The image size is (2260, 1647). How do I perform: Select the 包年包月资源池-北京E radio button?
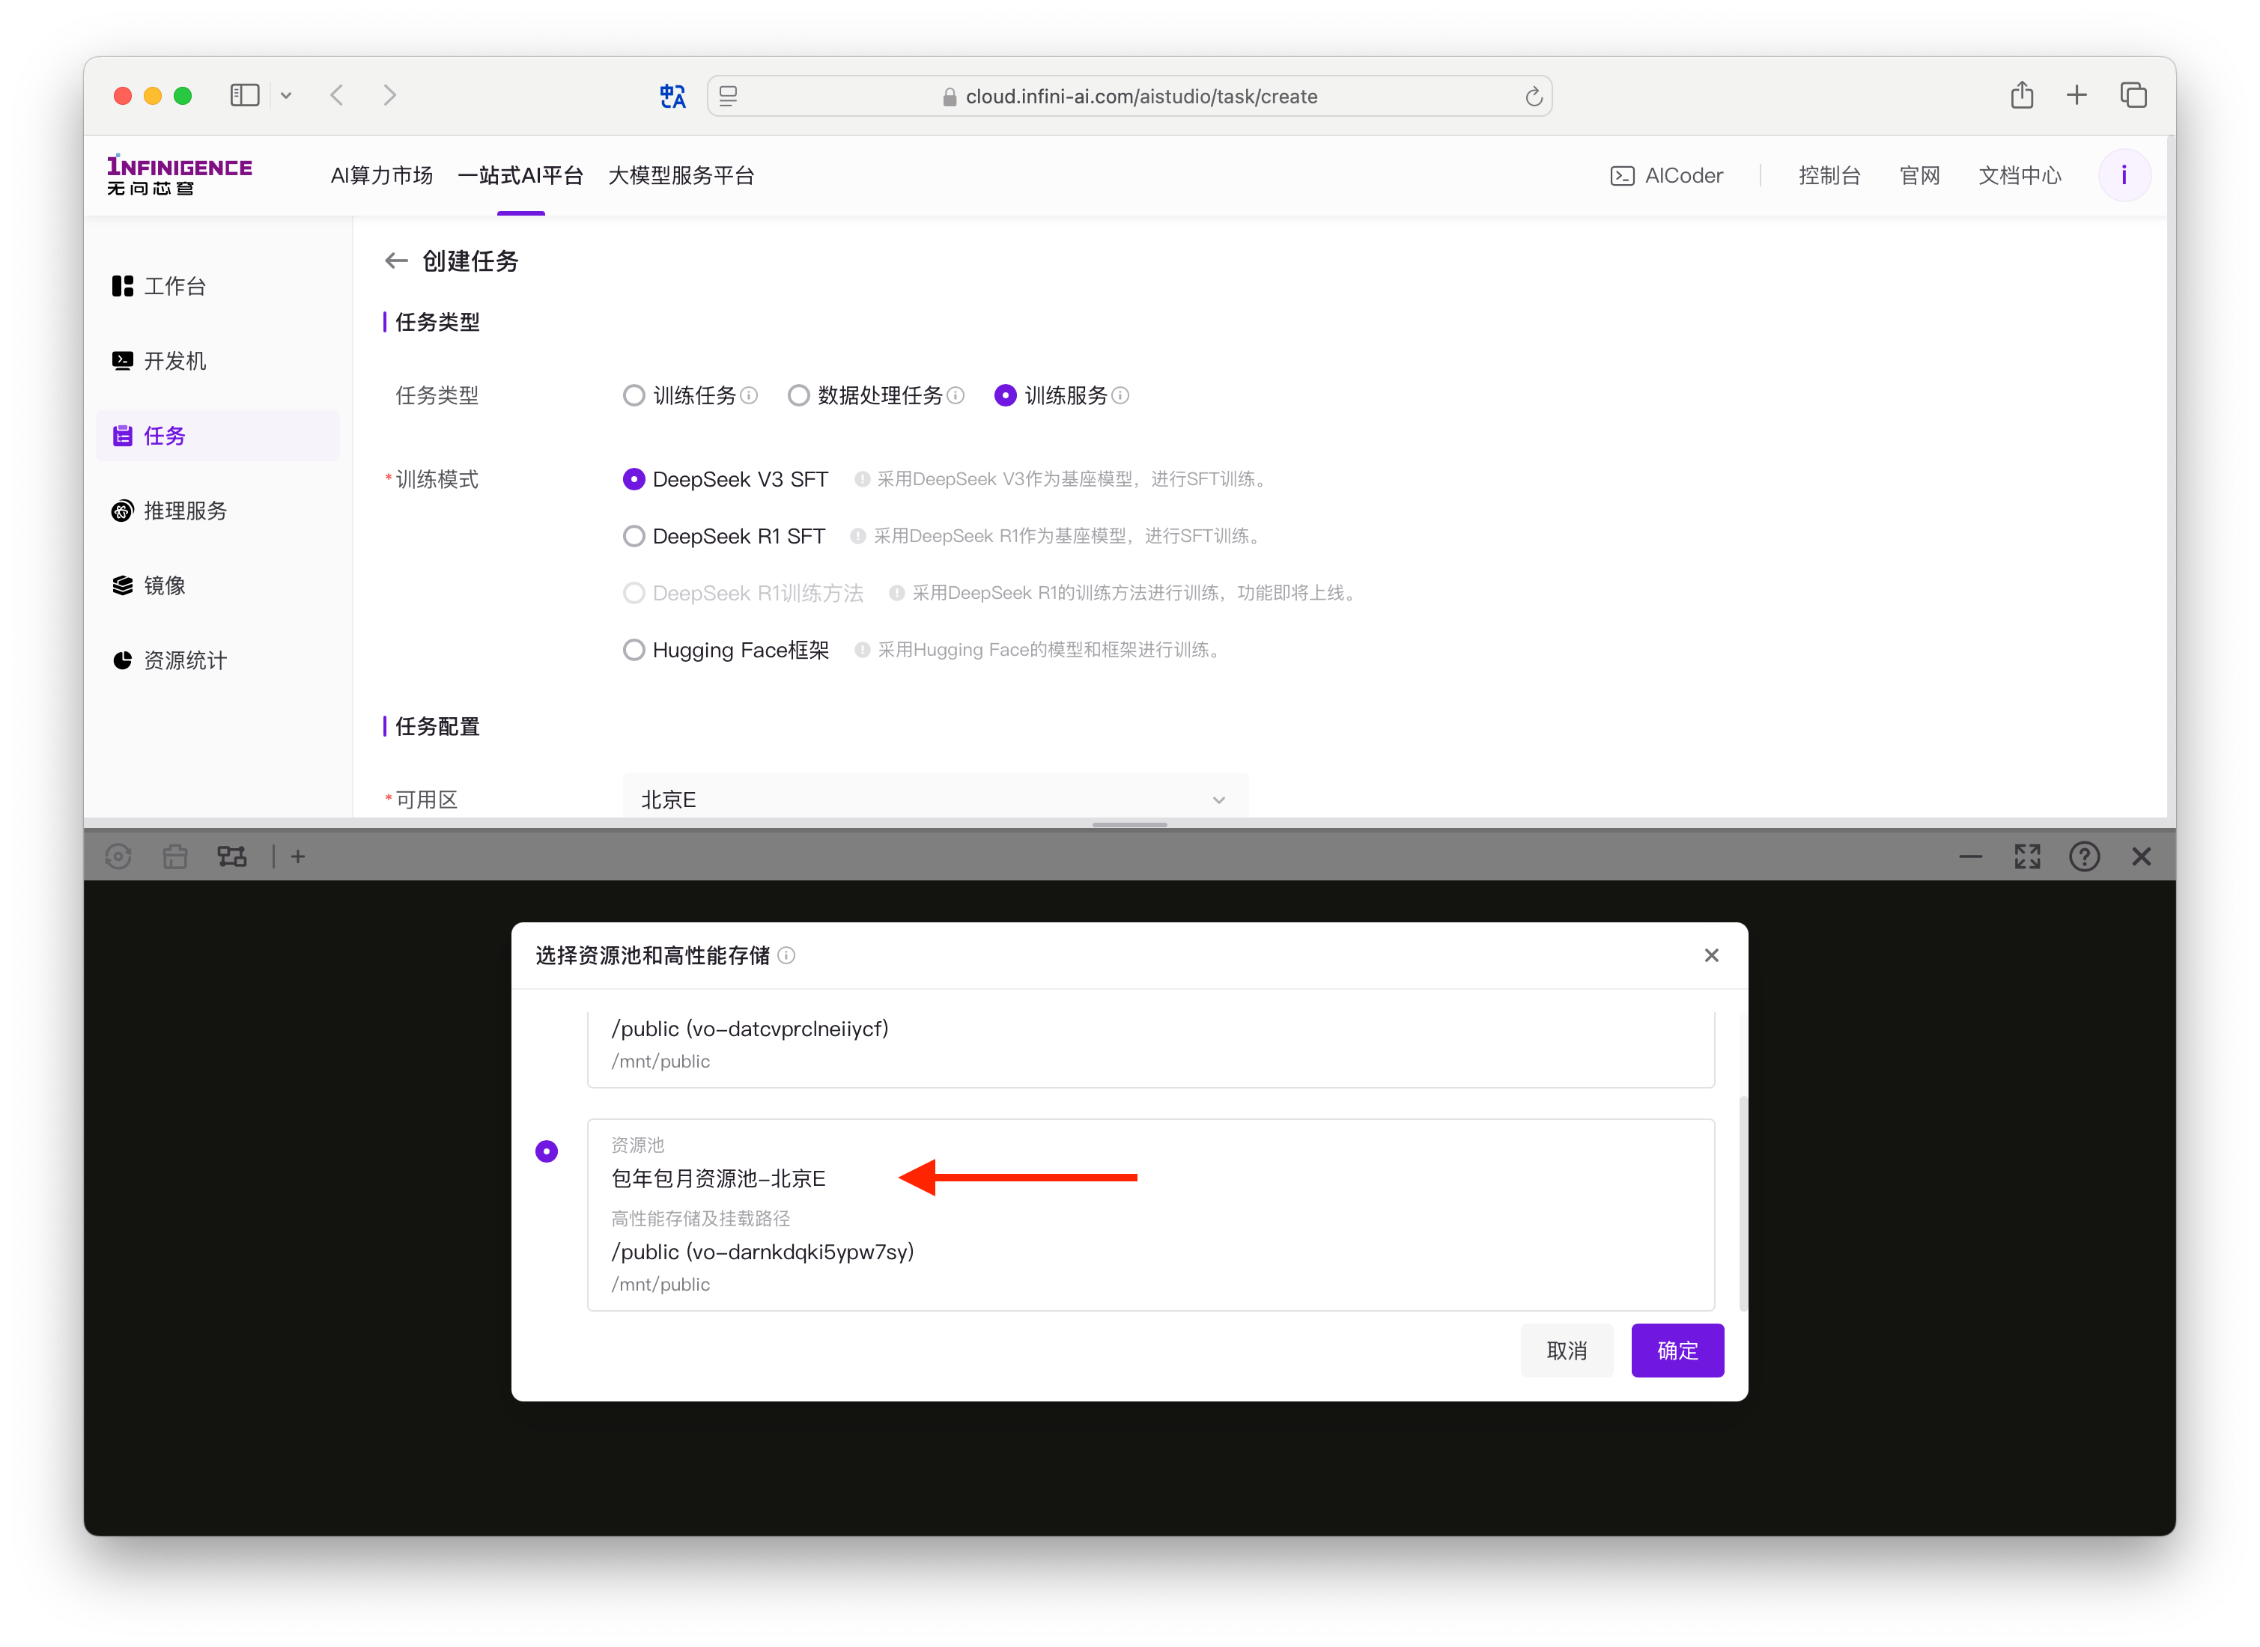547,1151
